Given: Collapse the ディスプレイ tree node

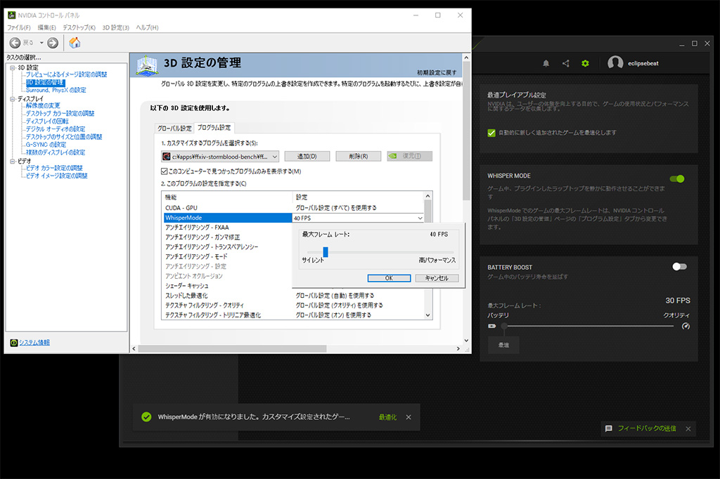Looking at the screenshot, I should (x=12, y=99).
